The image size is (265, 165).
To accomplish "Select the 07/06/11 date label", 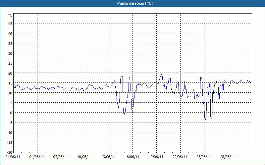I will pos(61,157).
